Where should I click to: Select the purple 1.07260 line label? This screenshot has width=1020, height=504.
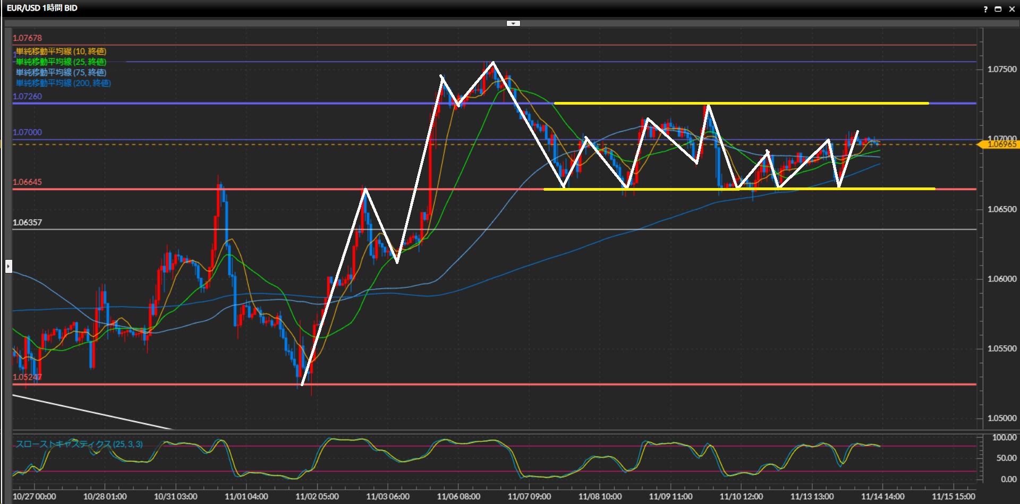tap(27, 97)
